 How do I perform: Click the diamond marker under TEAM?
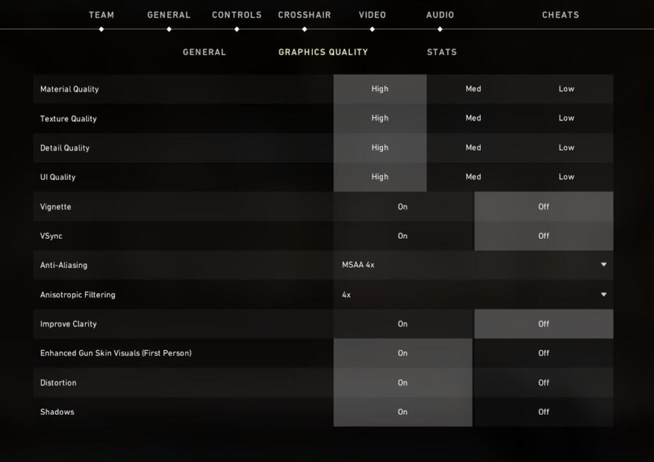pos(102,29)
